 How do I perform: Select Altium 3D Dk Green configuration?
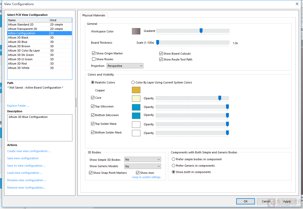pyautogui.click(x=40, y=55)
